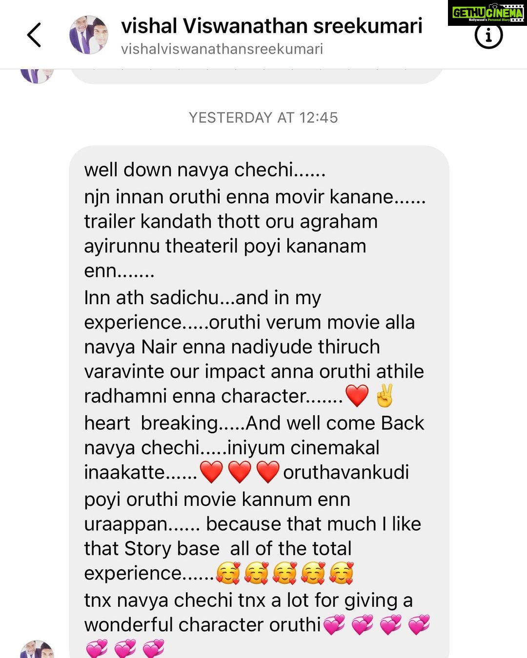Open profile via name 'vishal Viswanathan sreekumari'

pos(271,26)
